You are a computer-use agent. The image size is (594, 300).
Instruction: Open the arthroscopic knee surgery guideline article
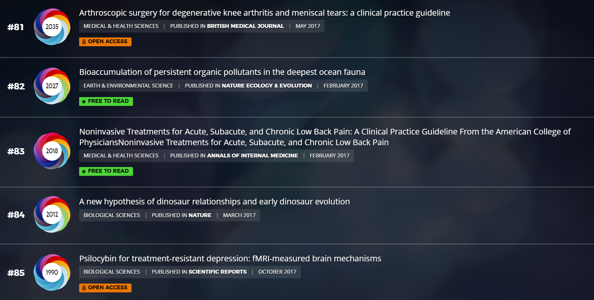click(x=265, y=13)
